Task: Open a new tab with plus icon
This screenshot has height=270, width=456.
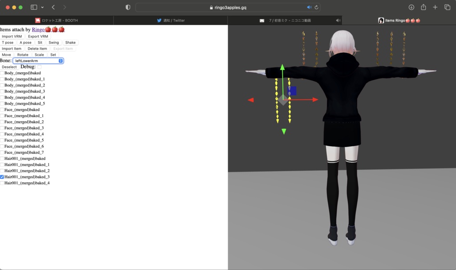Action: (435, 7)
